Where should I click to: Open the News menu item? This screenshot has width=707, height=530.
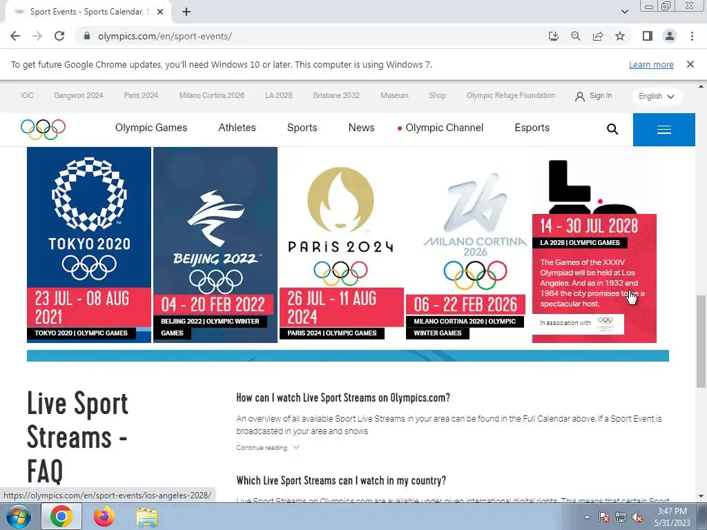pyautogui.click(x=361, y=128)
